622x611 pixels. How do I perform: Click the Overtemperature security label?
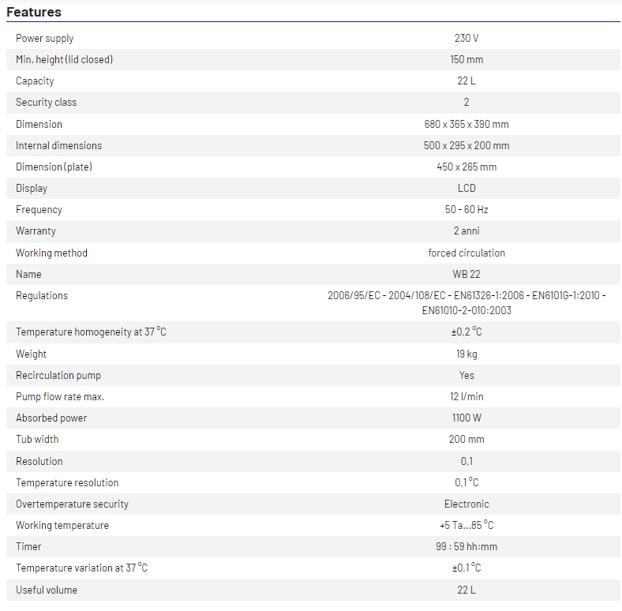72,504
